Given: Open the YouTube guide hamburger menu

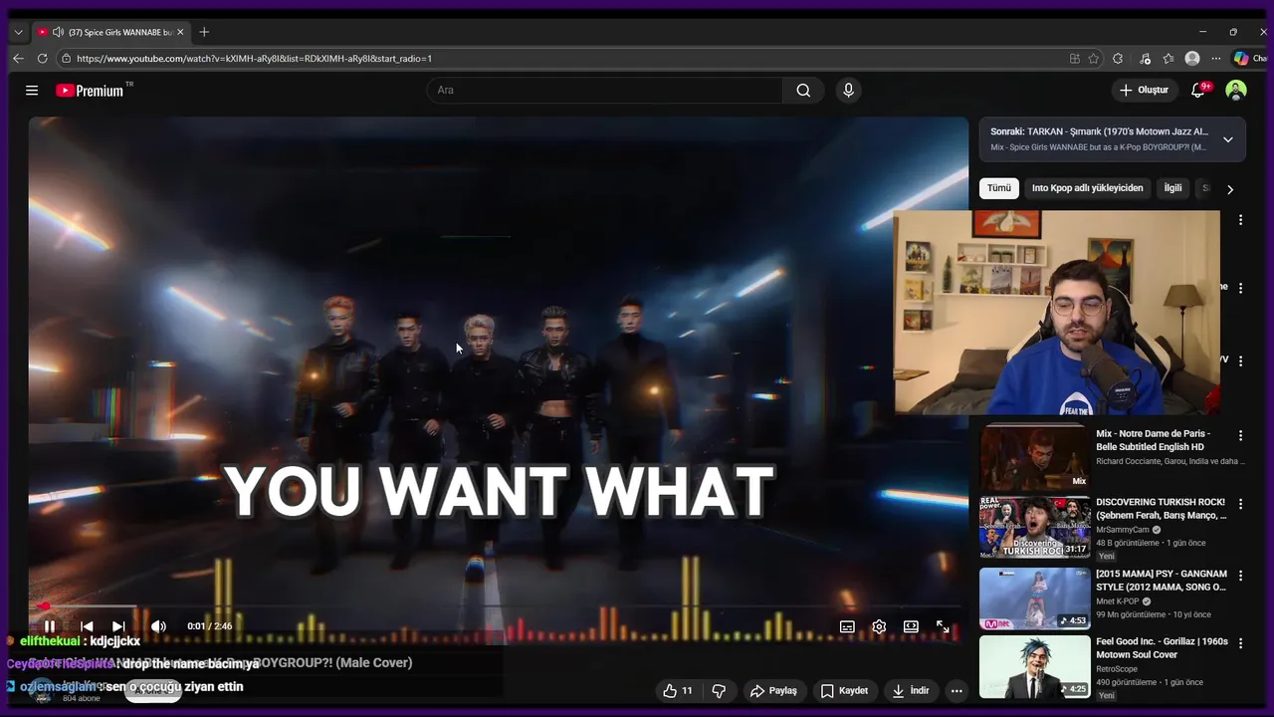Looking at the screenshot, I should click(x=32, y=91).
